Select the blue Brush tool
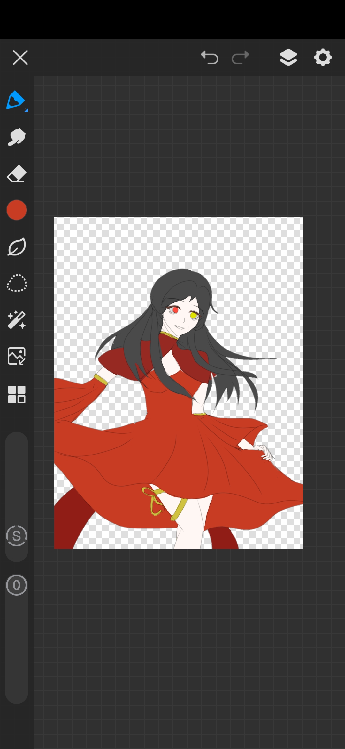The width and height of the screenshot is (345, 749). coord(15,100)
